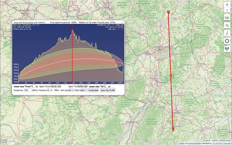Focus the tower size "To" field

pyautogui.click(x=106, y=86)
